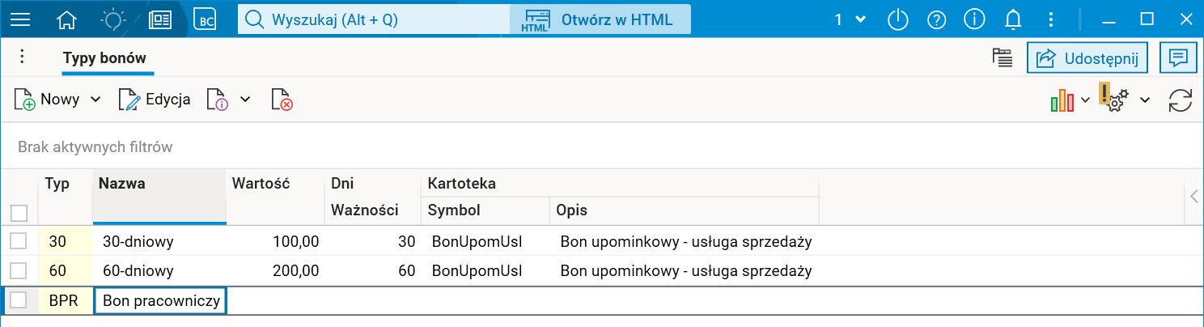
Task: Select the 60-dniowy name cell
Action: pyautogui.click(x=159, y=270)
